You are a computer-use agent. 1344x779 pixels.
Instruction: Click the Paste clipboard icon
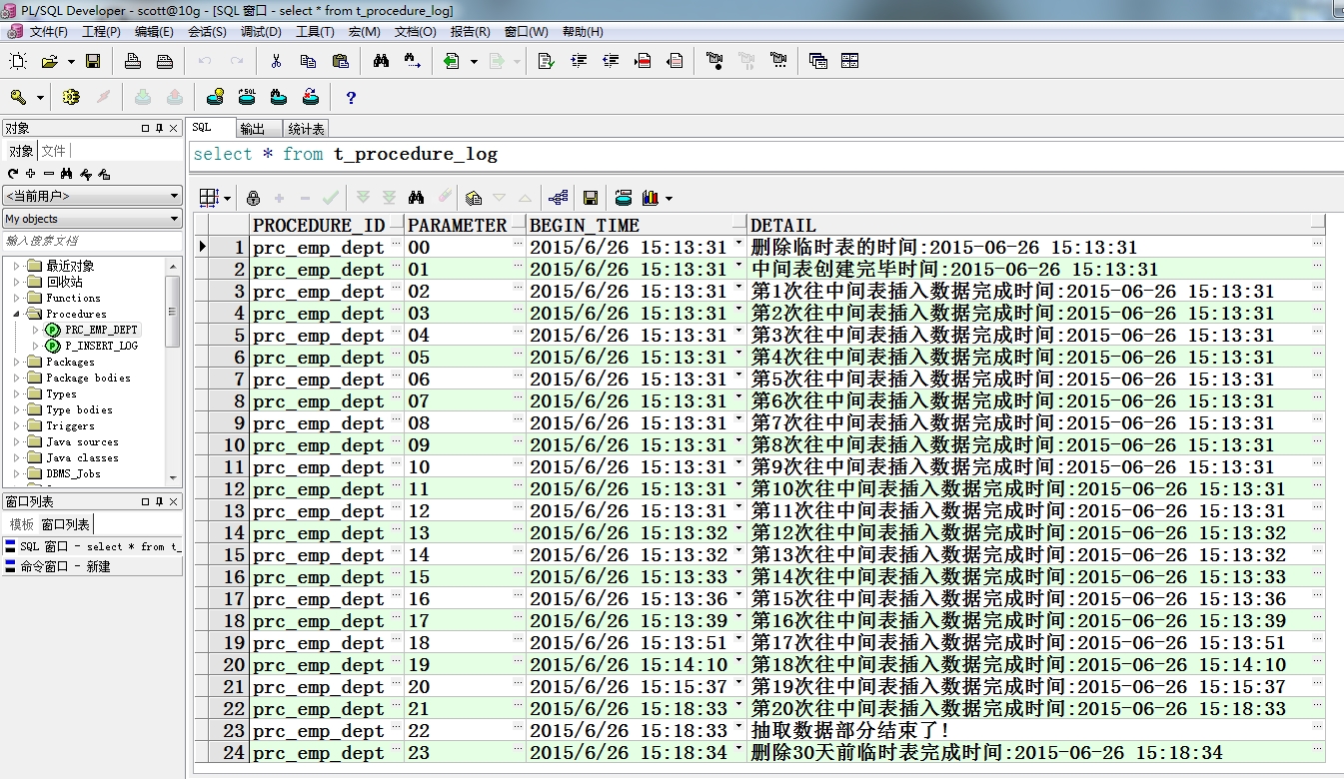[340, 62]
